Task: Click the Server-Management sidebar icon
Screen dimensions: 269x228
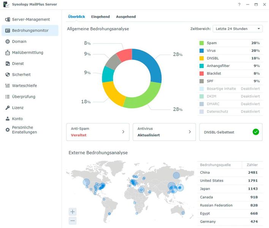Action: point(8,19)
